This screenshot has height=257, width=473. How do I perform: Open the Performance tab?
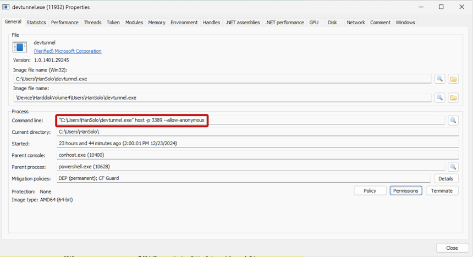[64, 23]
